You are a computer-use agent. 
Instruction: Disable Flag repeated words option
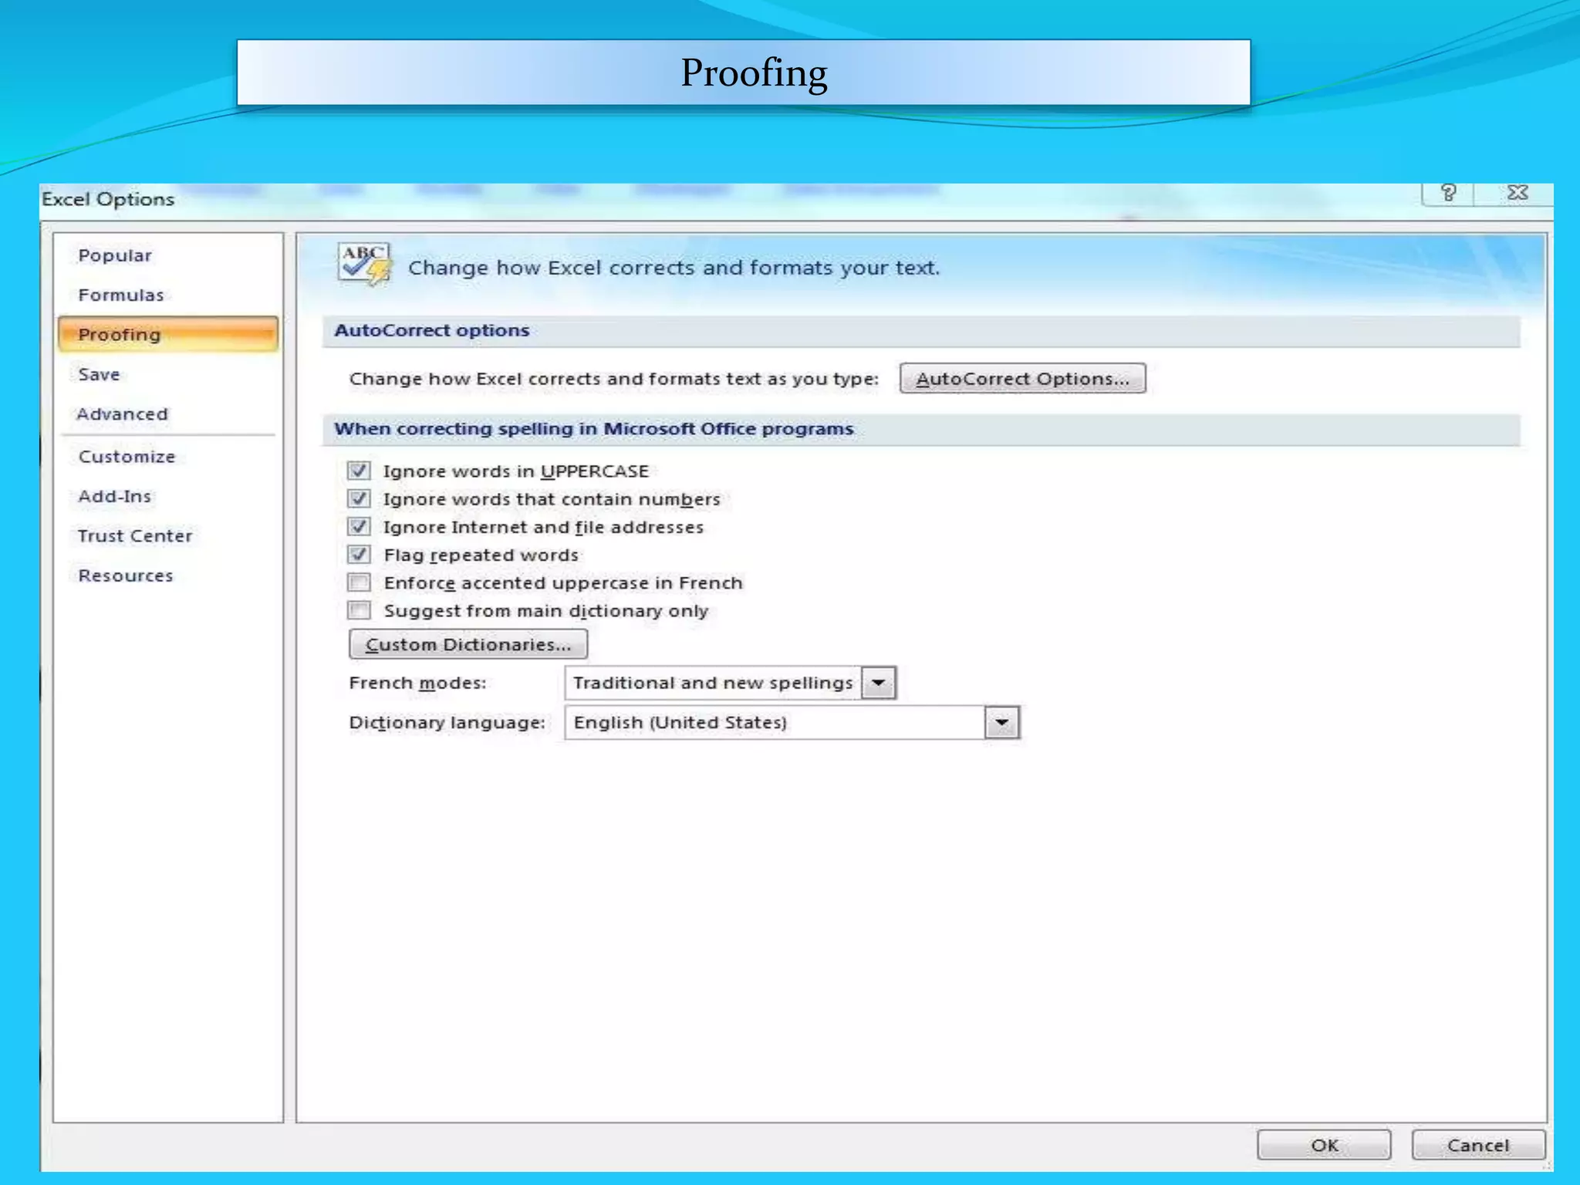(x=359, y=555)
